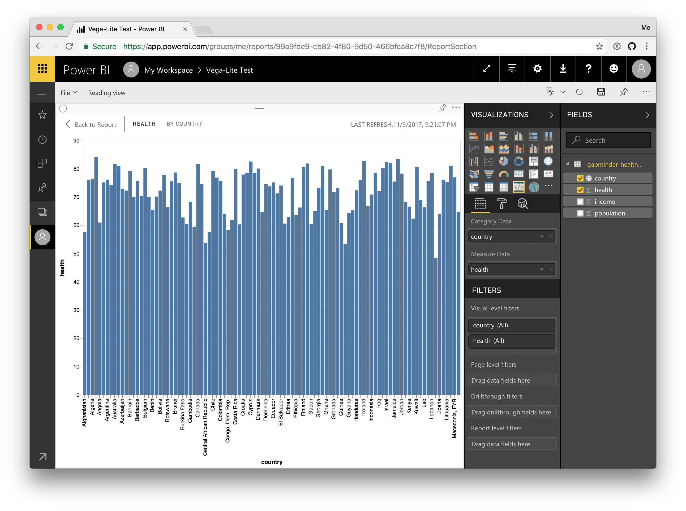Open the Analytics magnifier tab
This screenshot has width=686, height=511.
523,204
